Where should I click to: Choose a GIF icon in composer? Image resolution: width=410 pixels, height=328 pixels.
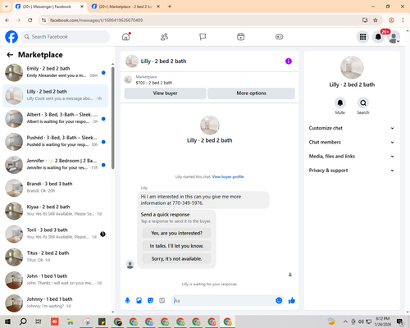[x=162, y=301]
